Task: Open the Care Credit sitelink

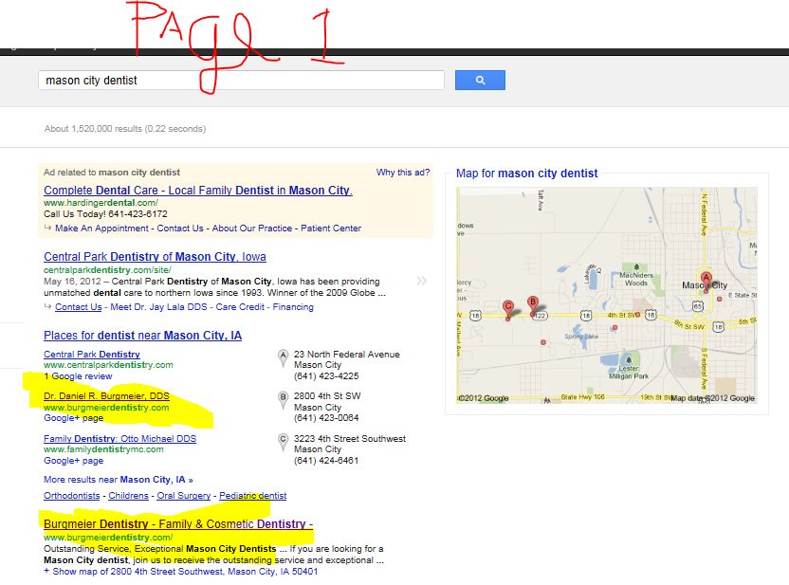Action: [240, 307]
